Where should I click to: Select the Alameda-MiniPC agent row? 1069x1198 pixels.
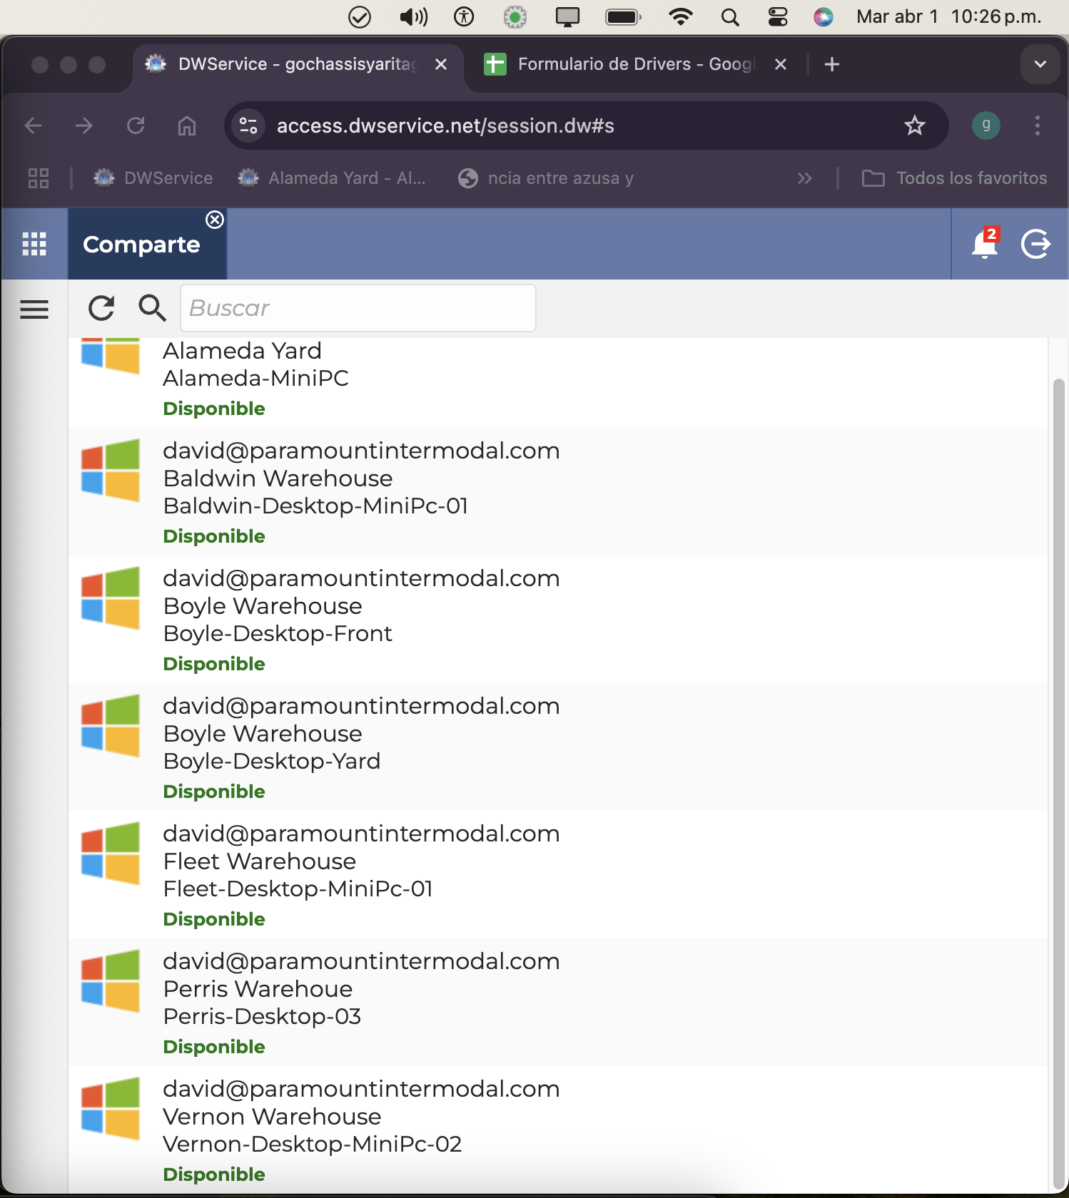click(x=558, y=383)
